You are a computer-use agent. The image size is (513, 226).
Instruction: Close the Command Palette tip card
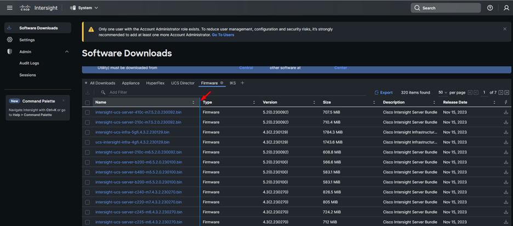(64, 100)
